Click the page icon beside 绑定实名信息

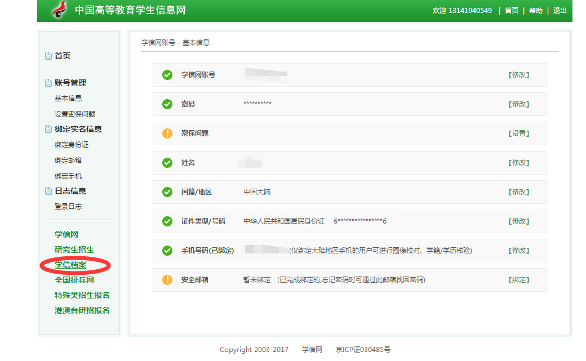click(48, 129)
